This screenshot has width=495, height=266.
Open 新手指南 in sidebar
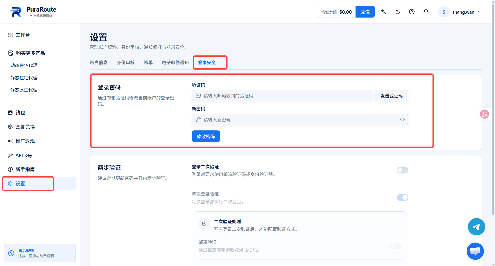point(40,169)
